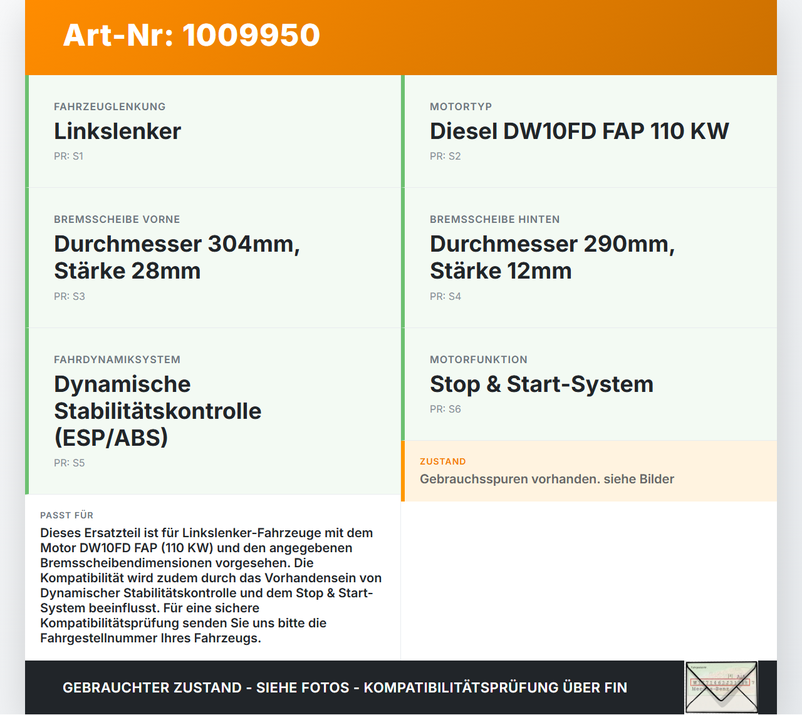Click the PR: S2 code

(445, 156)
